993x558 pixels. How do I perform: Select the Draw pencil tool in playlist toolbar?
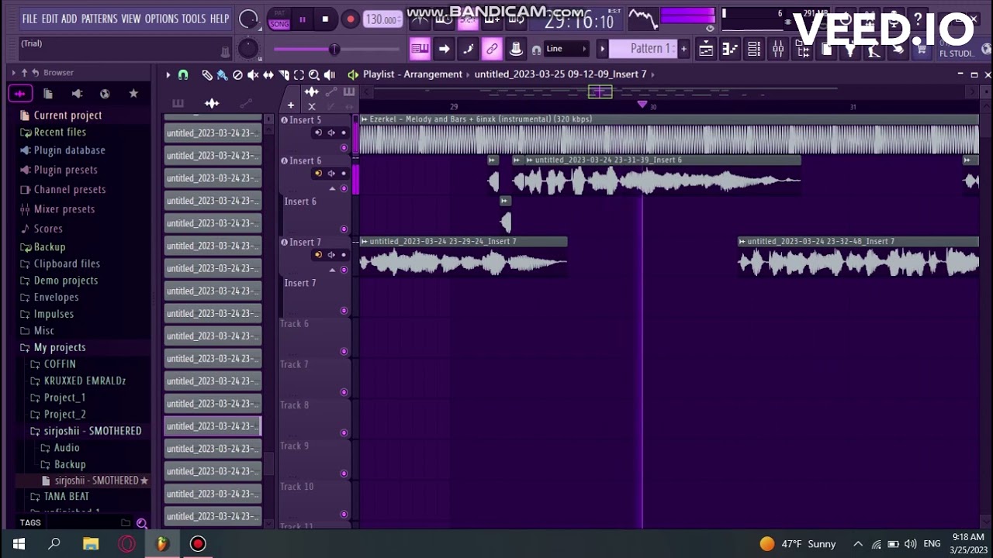click(x=207, y=75)
